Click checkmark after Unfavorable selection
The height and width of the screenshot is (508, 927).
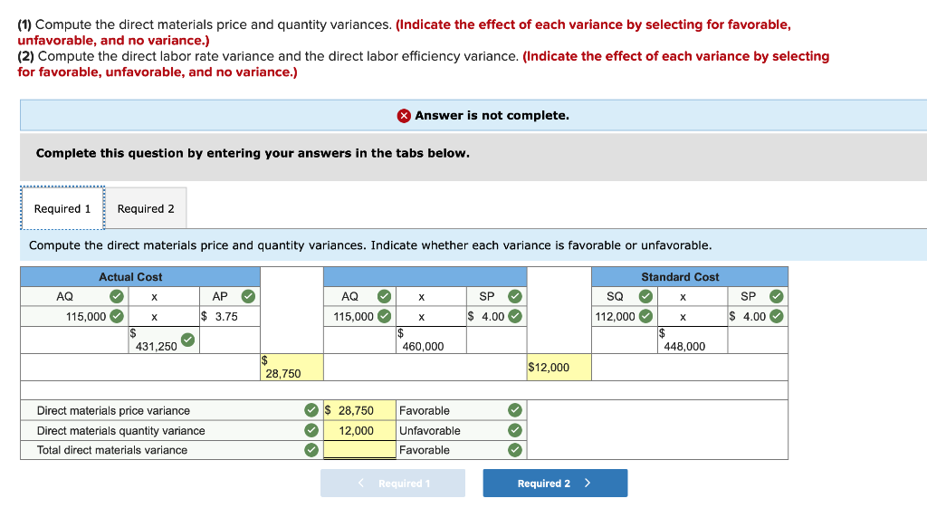tap(515, 430)
